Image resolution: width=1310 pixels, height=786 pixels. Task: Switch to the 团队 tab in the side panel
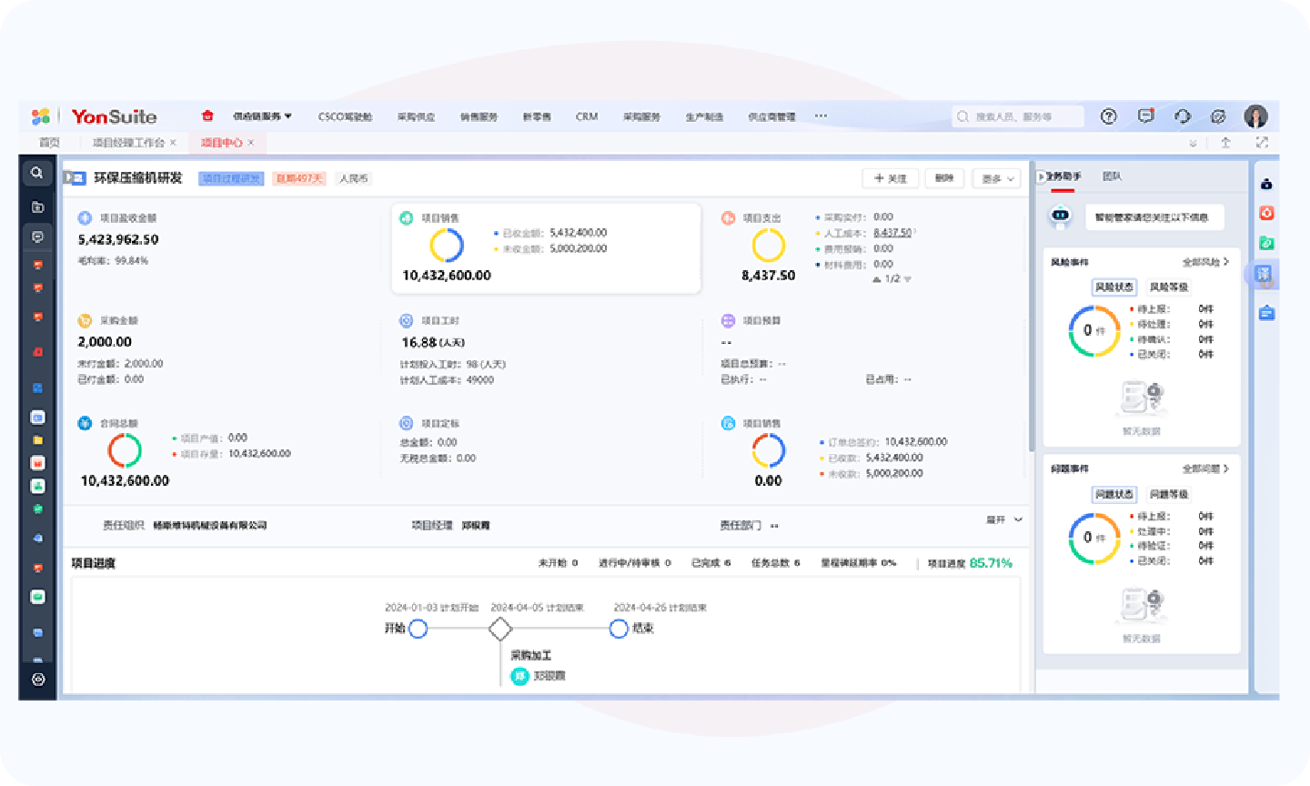coord(1112,176)
